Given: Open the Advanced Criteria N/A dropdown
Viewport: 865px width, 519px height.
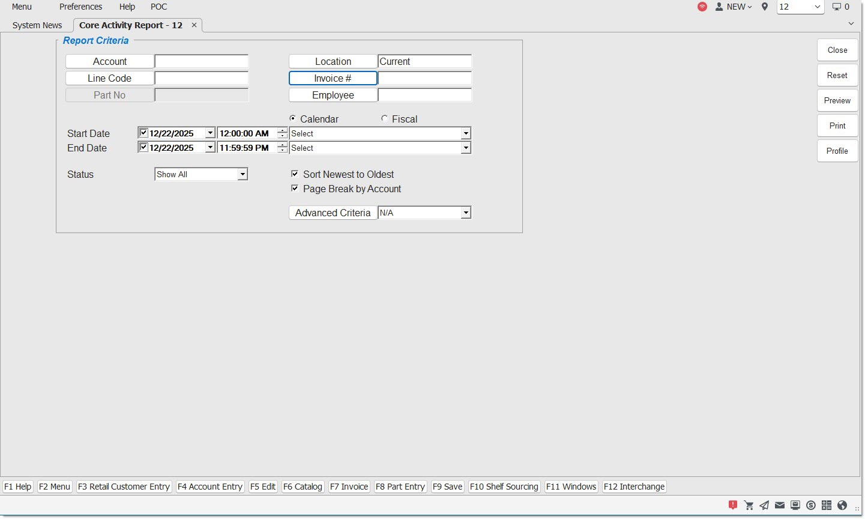Looking at the screenshot, I should pos(466,213).
